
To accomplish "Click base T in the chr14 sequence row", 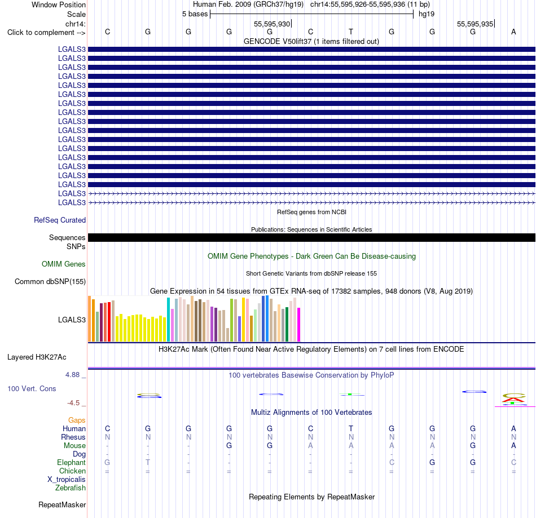I will [x=351, y=32].
